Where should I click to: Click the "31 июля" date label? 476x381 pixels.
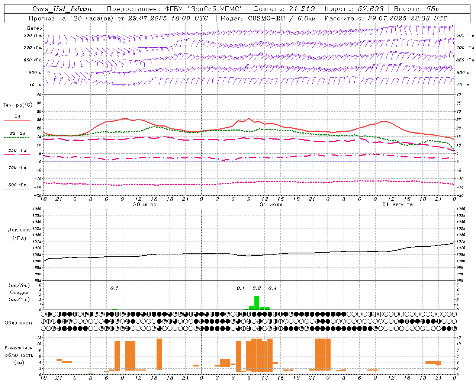click(271, 205)
